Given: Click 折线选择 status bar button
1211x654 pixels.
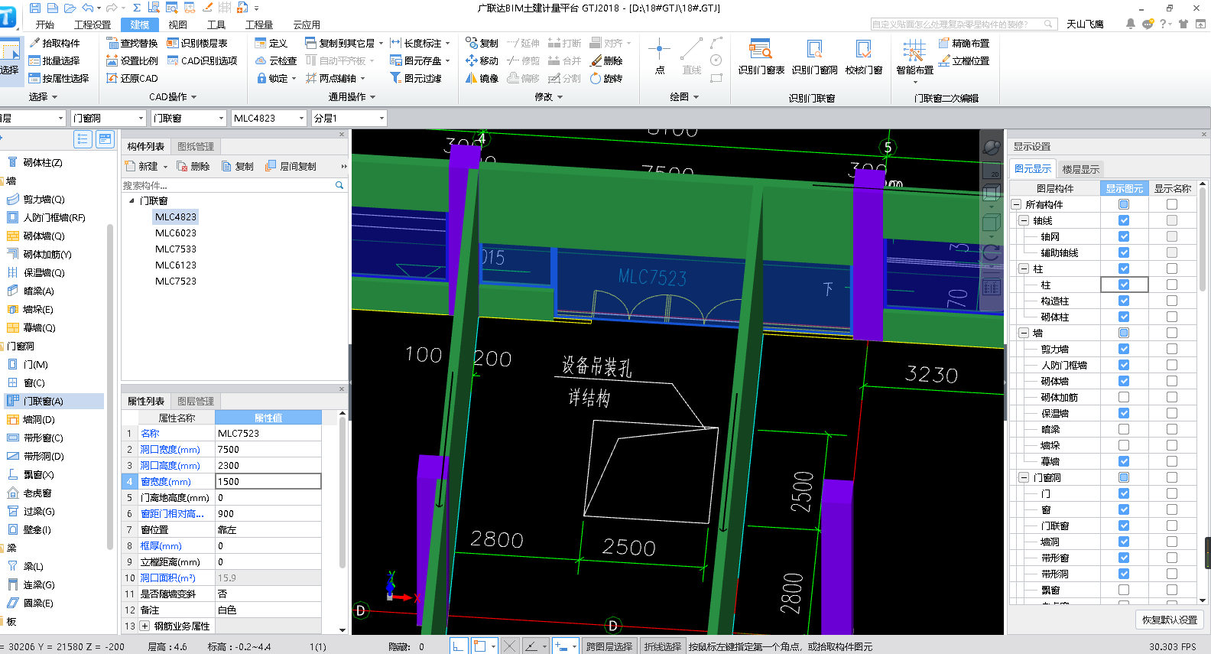Looking at the screenshot, I should (x=662, y=646).
